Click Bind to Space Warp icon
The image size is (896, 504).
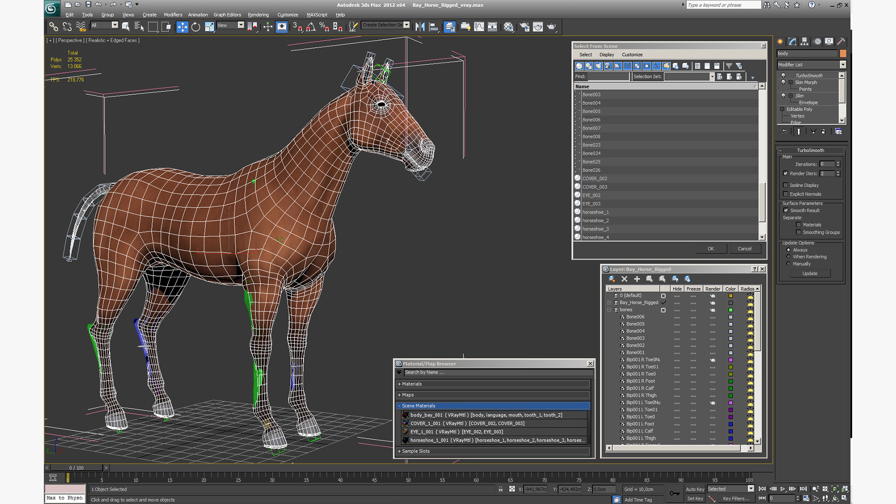(81, 27)
